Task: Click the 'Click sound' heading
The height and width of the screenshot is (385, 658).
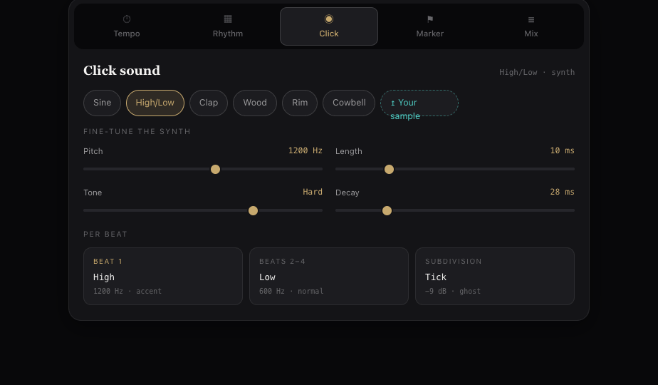Action: [x=122, y=70]
